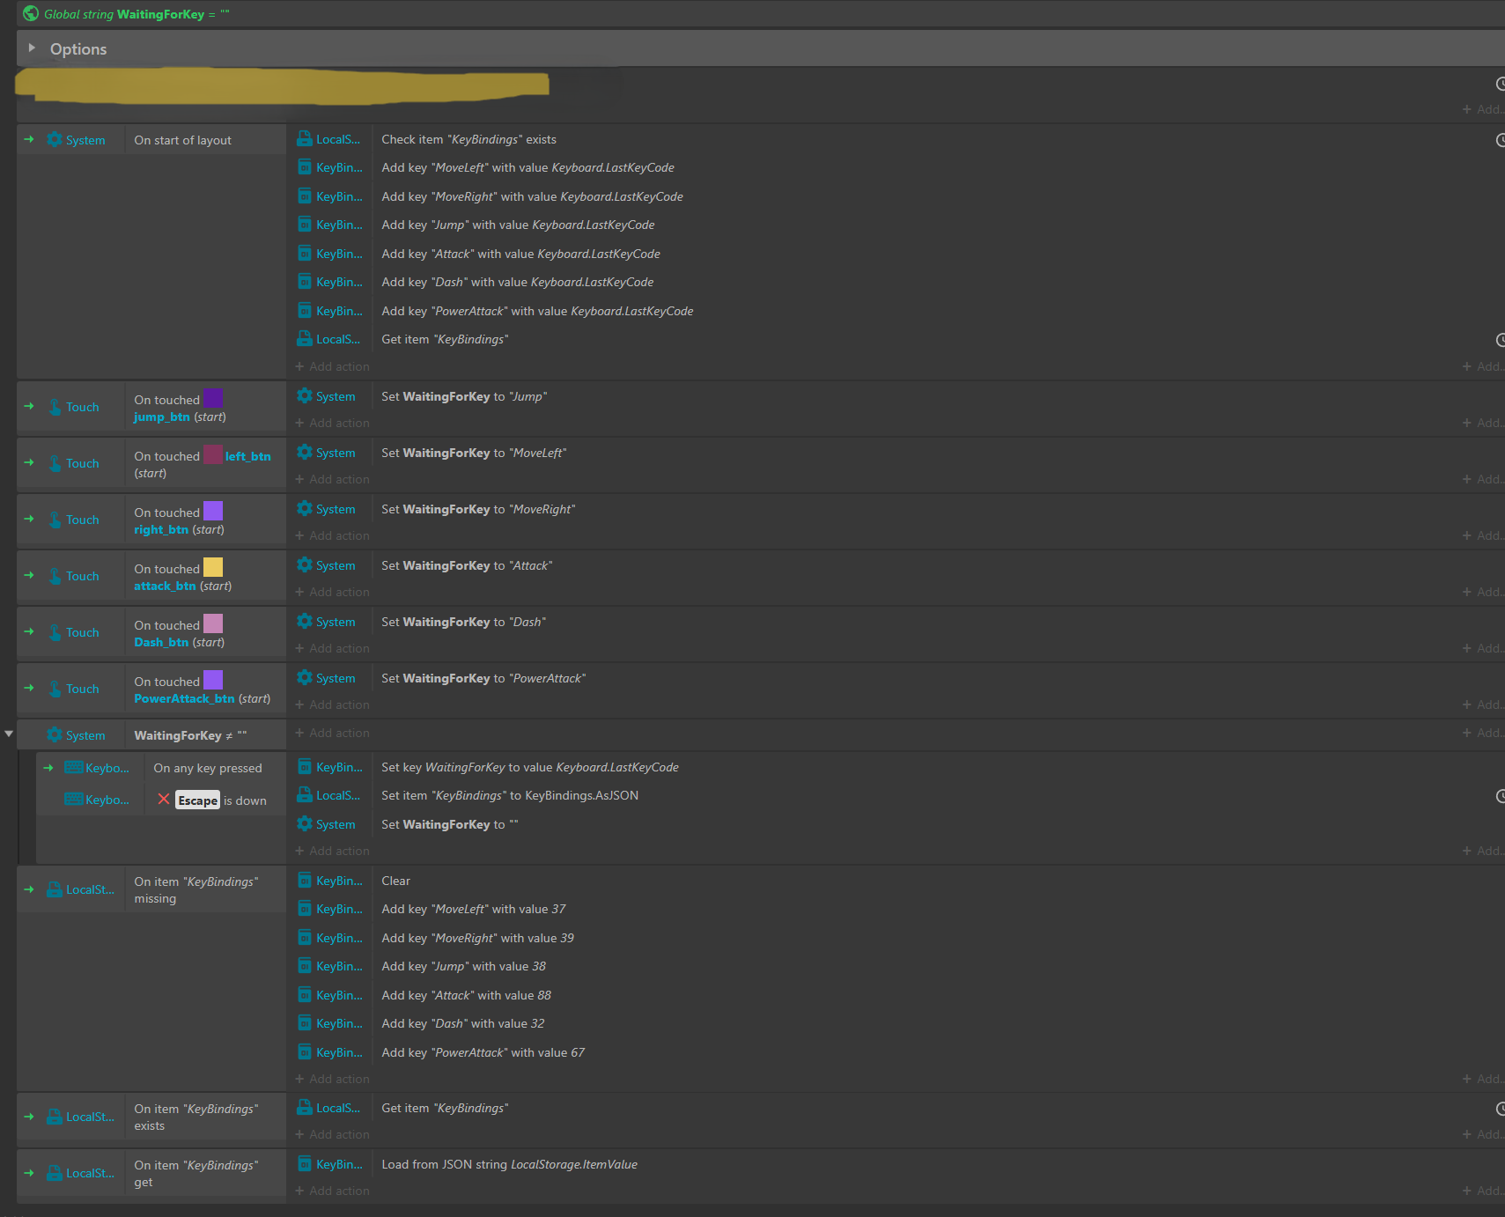1505x1217 pixels.
Task: Collapse the WaitingForKey ≠ "" event block
Action: 9,734
